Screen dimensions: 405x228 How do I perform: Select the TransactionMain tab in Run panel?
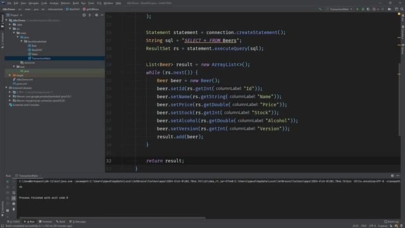click(28, 176)
